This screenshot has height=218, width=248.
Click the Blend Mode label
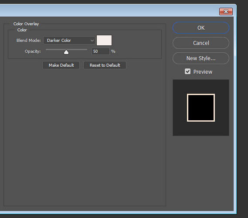pos(28,41)
